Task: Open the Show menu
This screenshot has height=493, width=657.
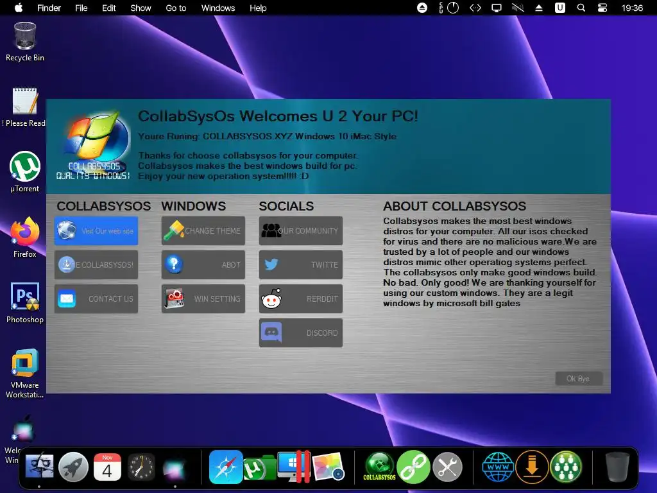Action: (x=141, y=8)
